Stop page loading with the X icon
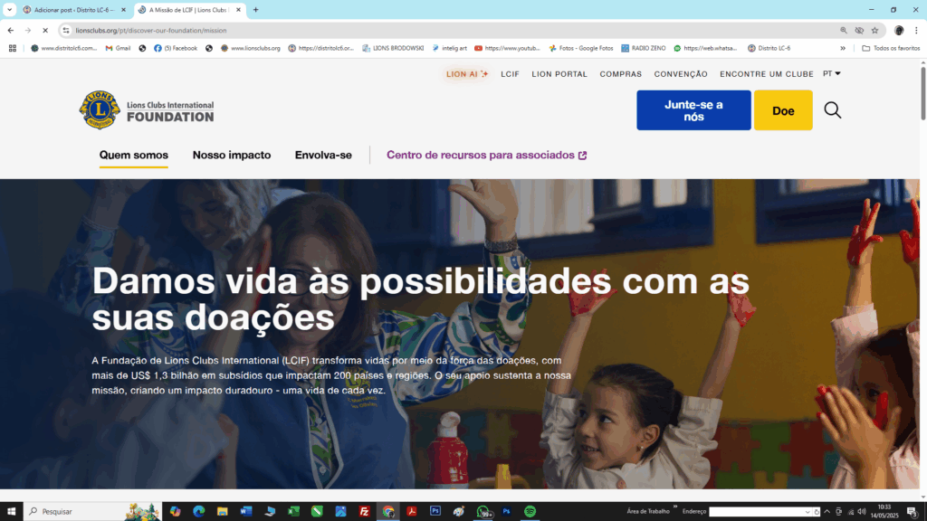Image resolution: width=927 pixels, height=521 pixels. 45,30
